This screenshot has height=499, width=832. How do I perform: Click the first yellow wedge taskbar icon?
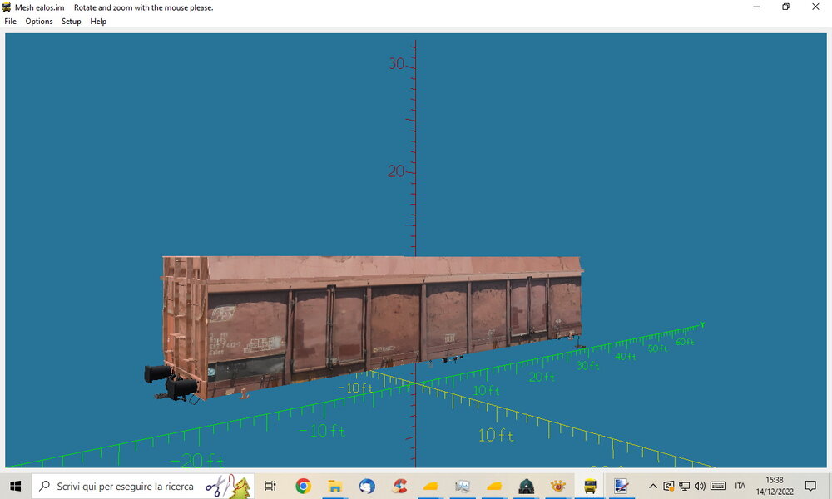430,486
